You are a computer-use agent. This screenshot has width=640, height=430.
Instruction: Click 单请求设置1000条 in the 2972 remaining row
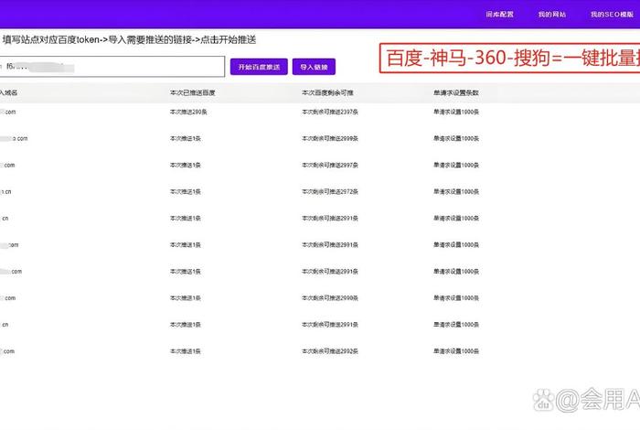point(456,191)
